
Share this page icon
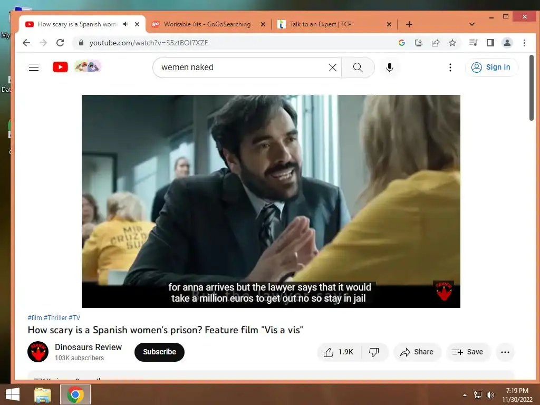tap(435, 43)
